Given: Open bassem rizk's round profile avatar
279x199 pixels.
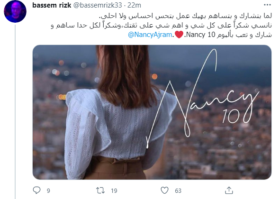Looking at the screenshot, I should (15, 11).
